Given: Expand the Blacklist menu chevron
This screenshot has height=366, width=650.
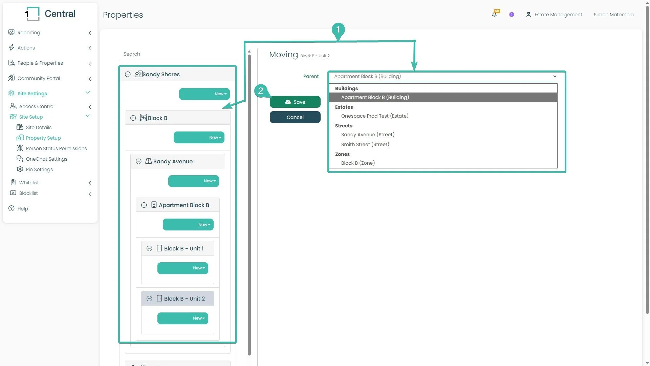Looking at the screenshot, I should (90, 194).
